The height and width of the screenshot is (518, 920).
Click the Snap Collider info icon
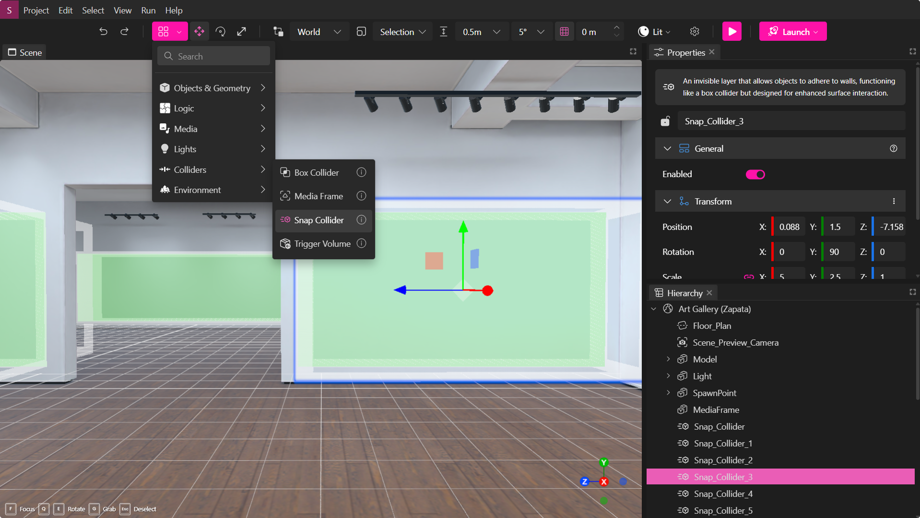[361, 220]
